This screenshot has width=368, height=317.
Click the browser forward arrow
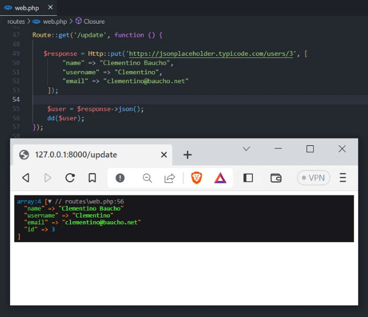point(48,178)
